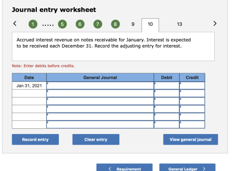Click the 'Enter debits before credits' note
Viewport: 250px width, 171px height.
click(x=43, y=66)
